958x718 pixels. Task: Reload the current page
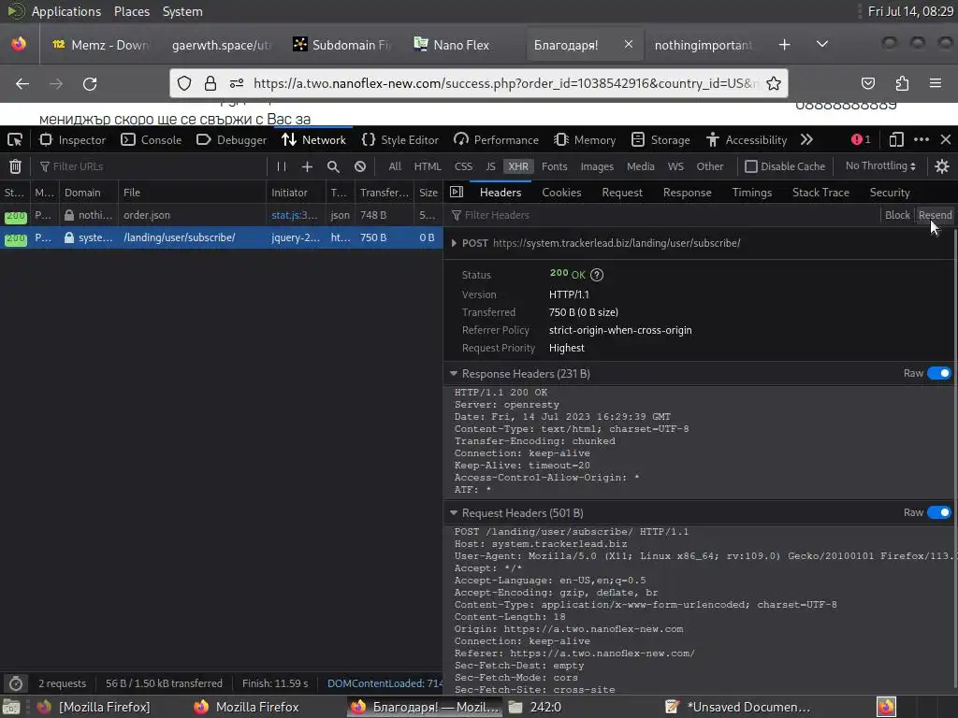tap(90, 83)
